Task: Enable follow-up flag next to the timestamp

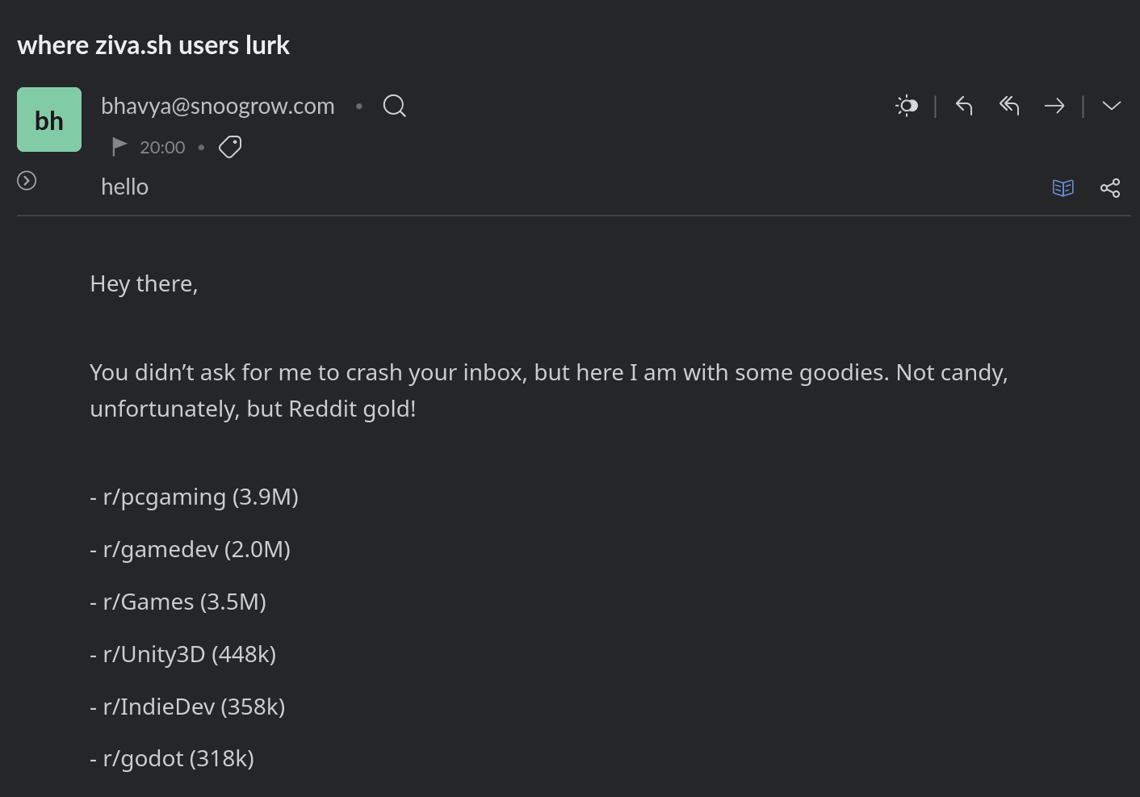Action: click(x=119, y=146)
